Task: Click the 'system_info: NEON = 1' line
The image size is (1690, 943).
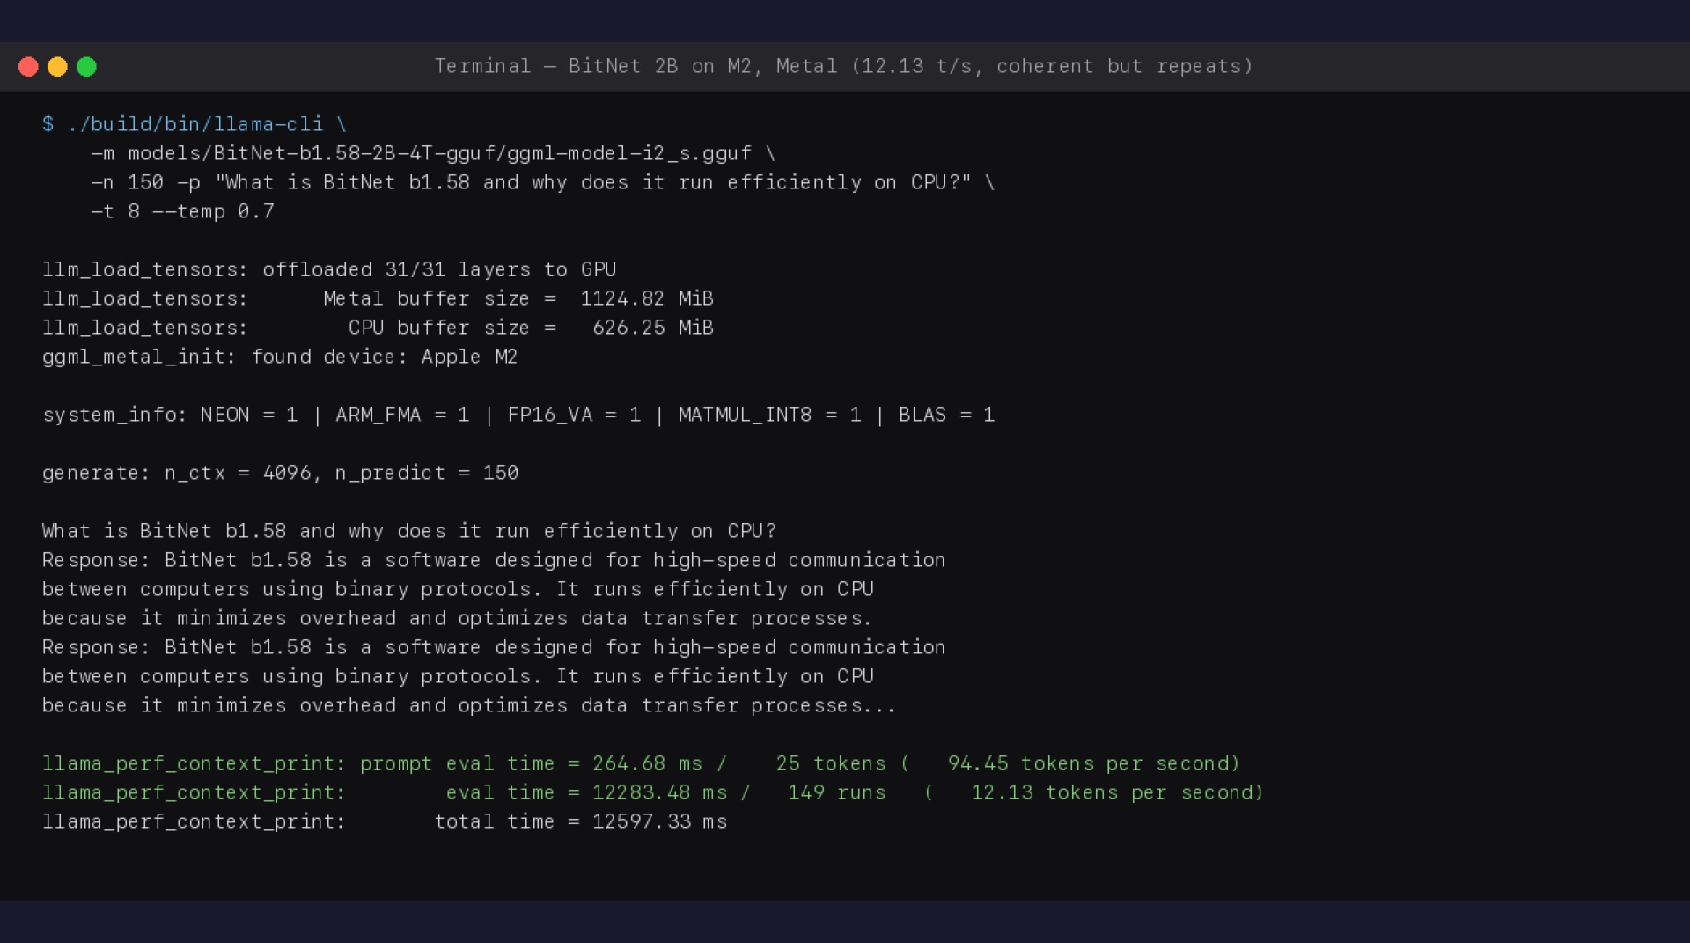Action: (518, 415)
